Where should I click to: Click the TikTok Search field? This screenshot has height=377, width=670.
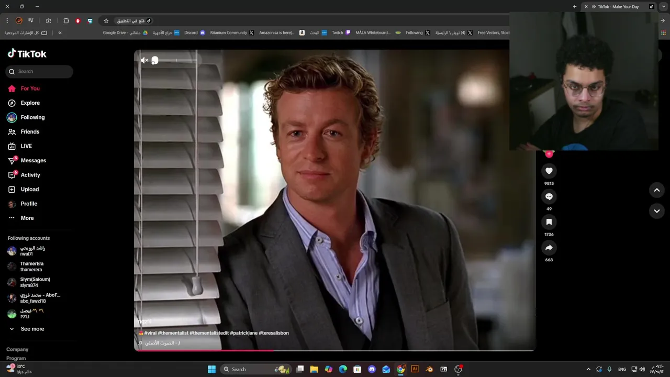[x=39, y=71]
